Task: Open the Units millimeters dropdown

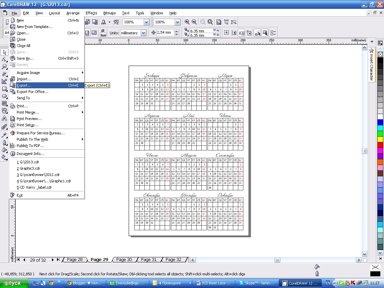Action: coord(144,33)
